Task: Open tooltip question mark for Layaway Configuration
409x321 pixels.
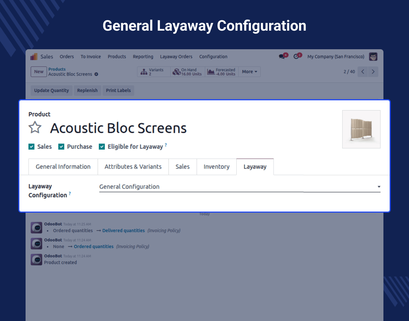Action: tap(70, 194)
